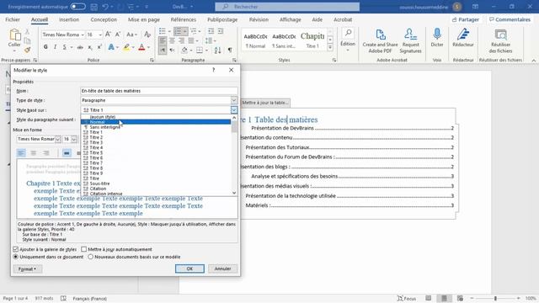Click the Partager button
This screenshot has width=539, height=303.
pos(466,19)
